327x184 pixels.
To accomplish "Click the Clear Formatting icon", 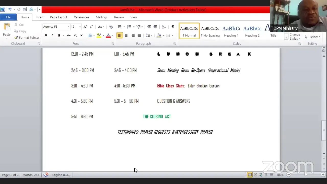I will (x=111, y=27).
